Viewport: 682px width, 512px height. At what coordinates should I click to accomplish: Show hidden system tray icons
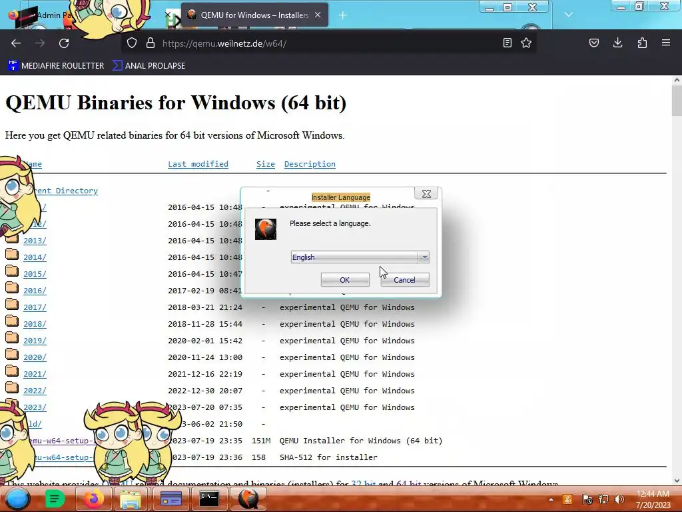coord(551,499)
